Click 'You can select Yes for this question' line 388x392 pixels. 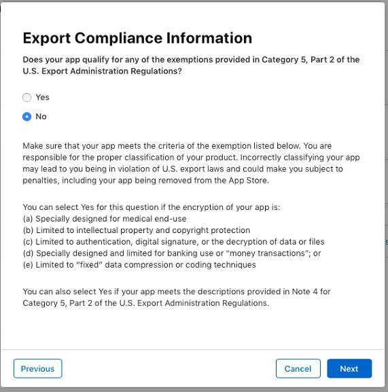click(152, 207)
